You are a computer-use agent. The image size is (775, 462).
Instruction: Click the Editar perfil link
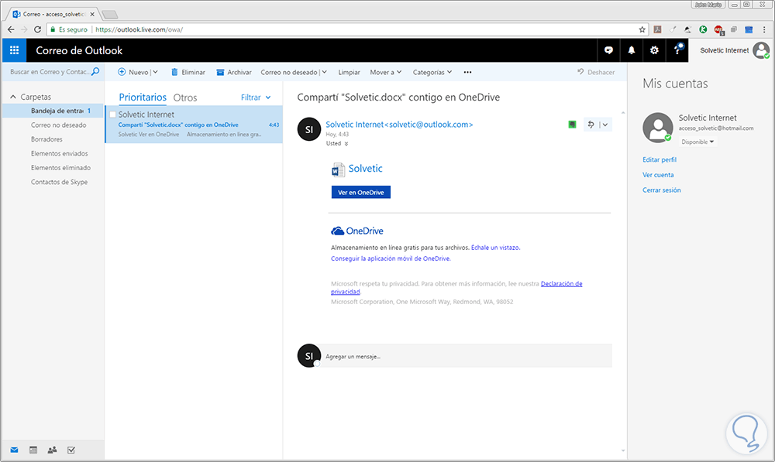[660, 160]
